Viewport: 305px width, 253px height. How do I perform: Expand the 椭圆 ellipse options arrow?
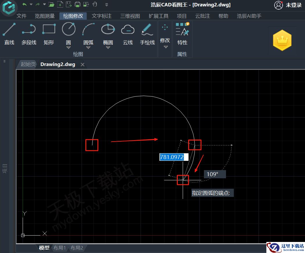click(108, 47)
